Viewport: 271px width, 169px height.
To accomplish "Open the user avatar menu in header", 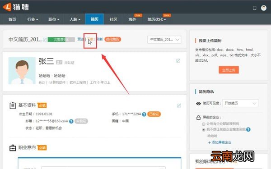I will (264, 8).
